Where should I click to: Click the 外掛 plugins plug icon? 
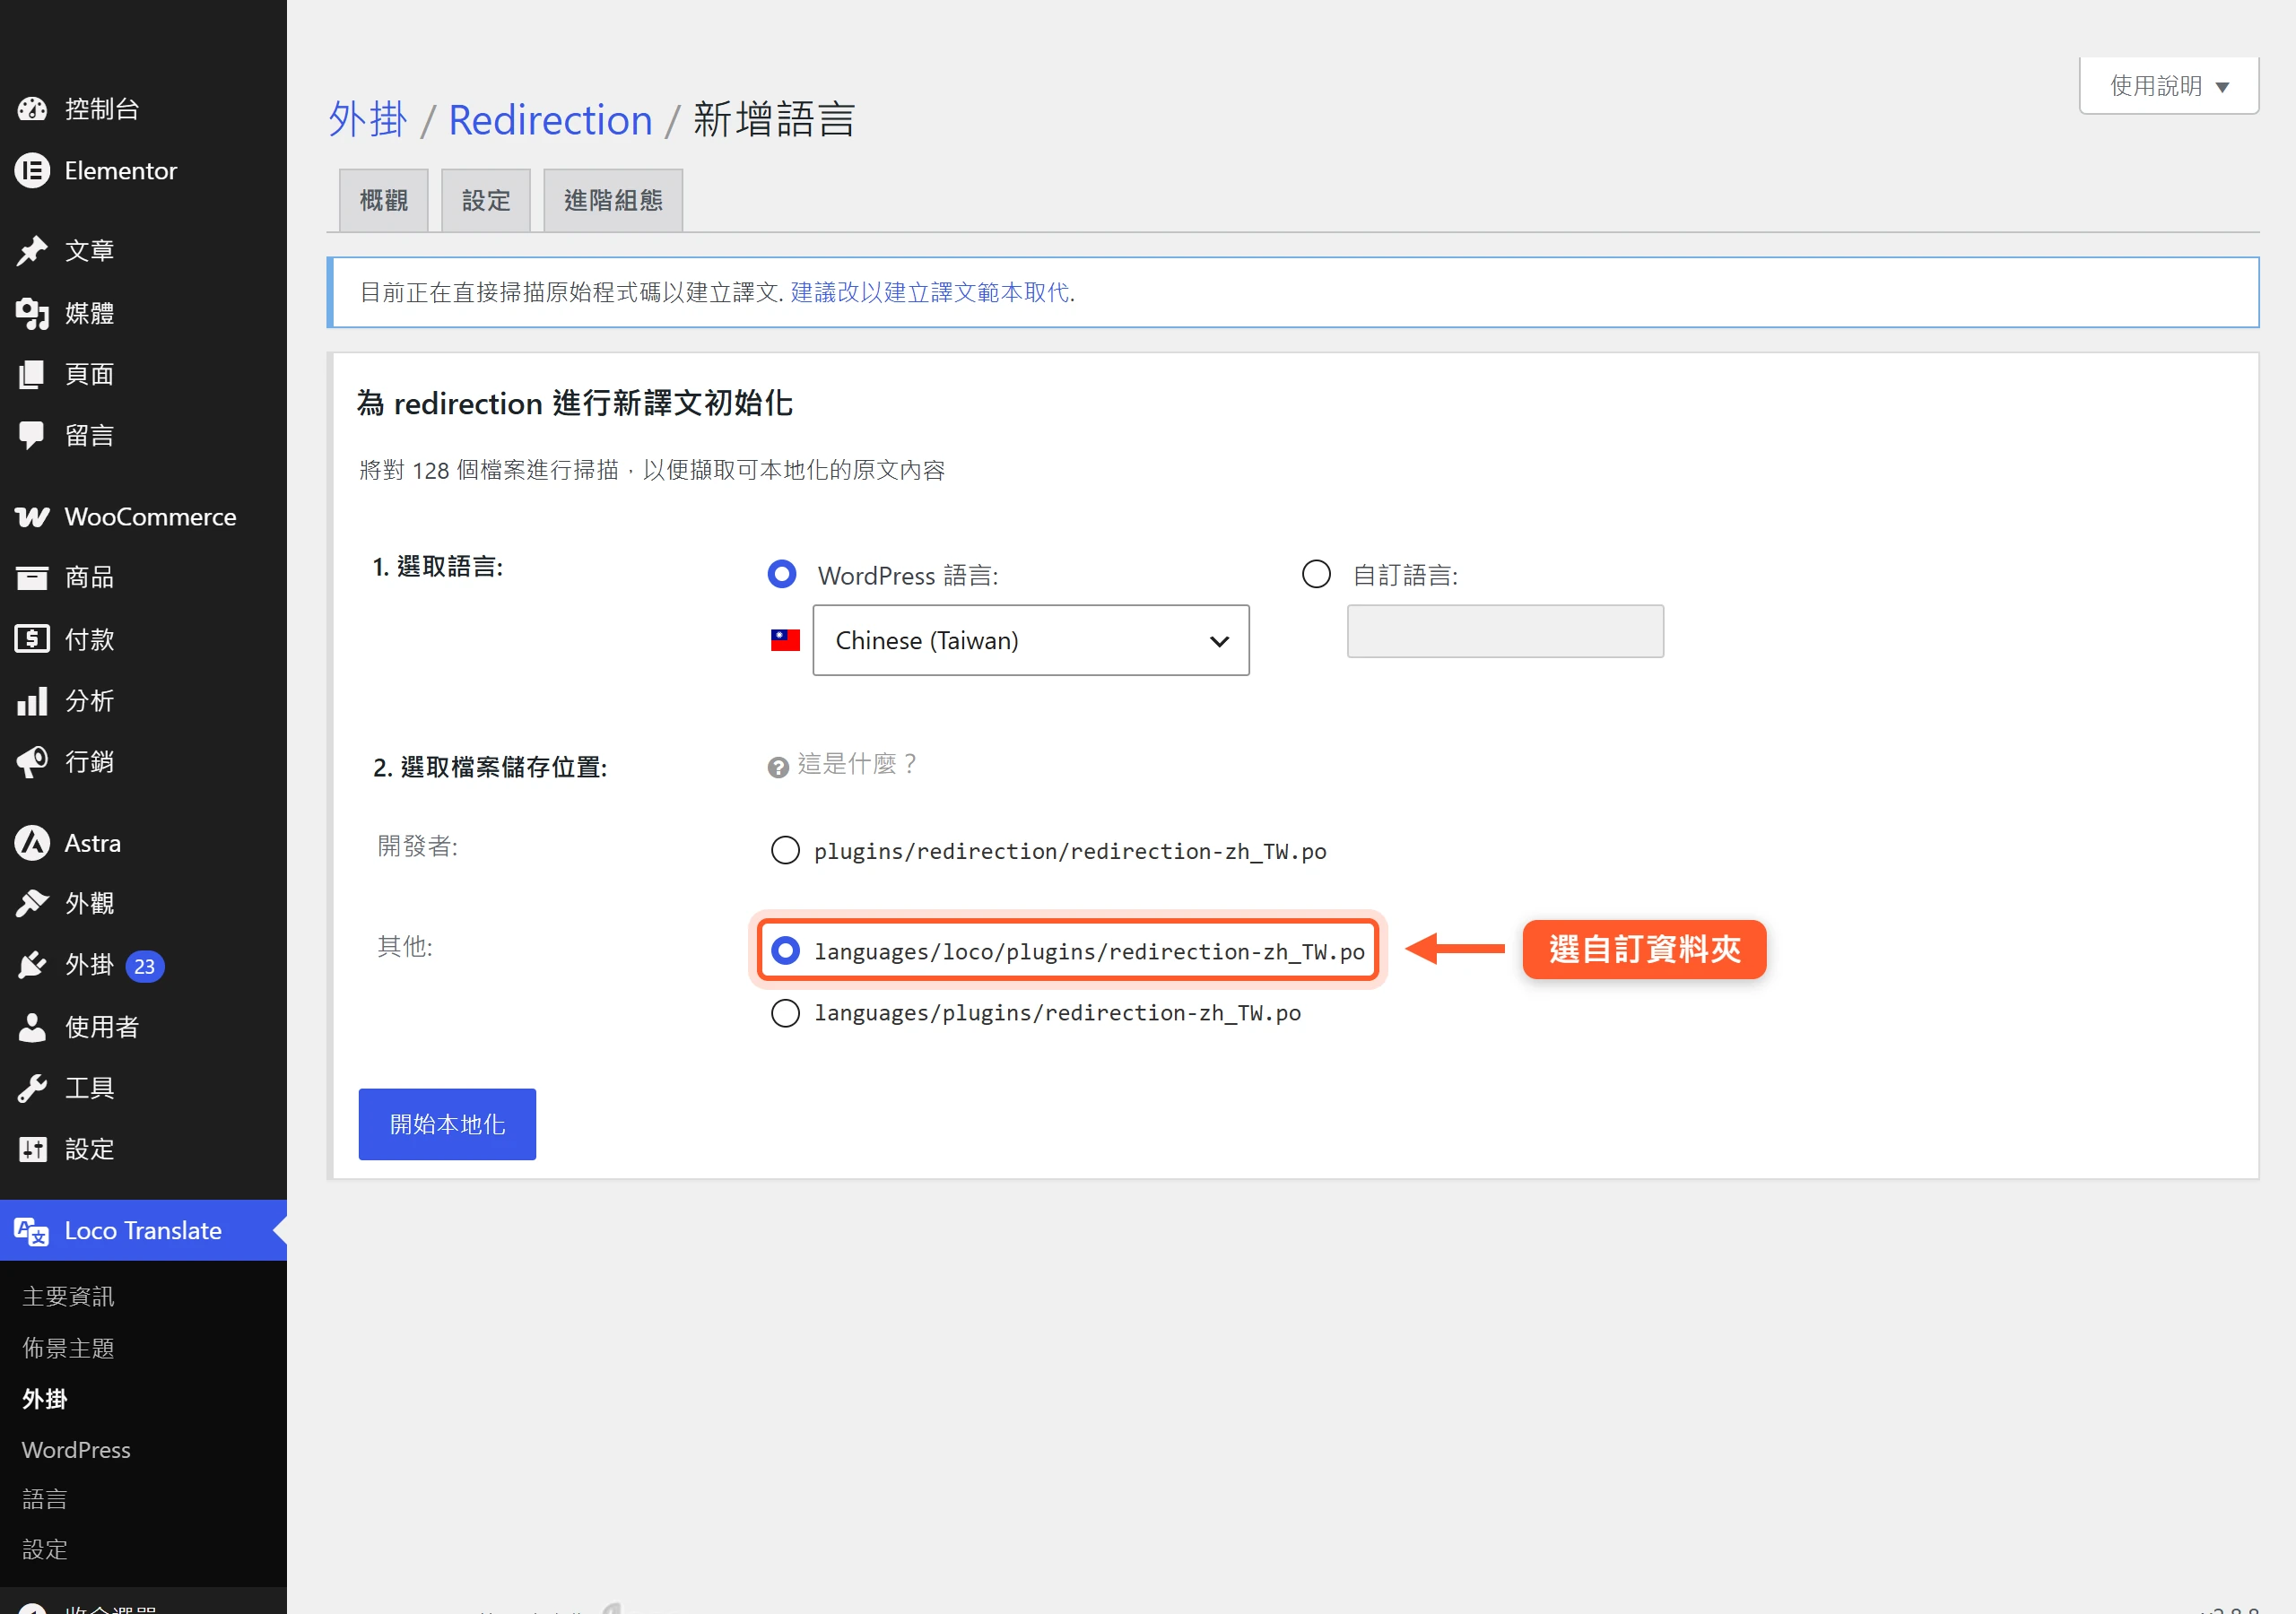pos(32,965)
